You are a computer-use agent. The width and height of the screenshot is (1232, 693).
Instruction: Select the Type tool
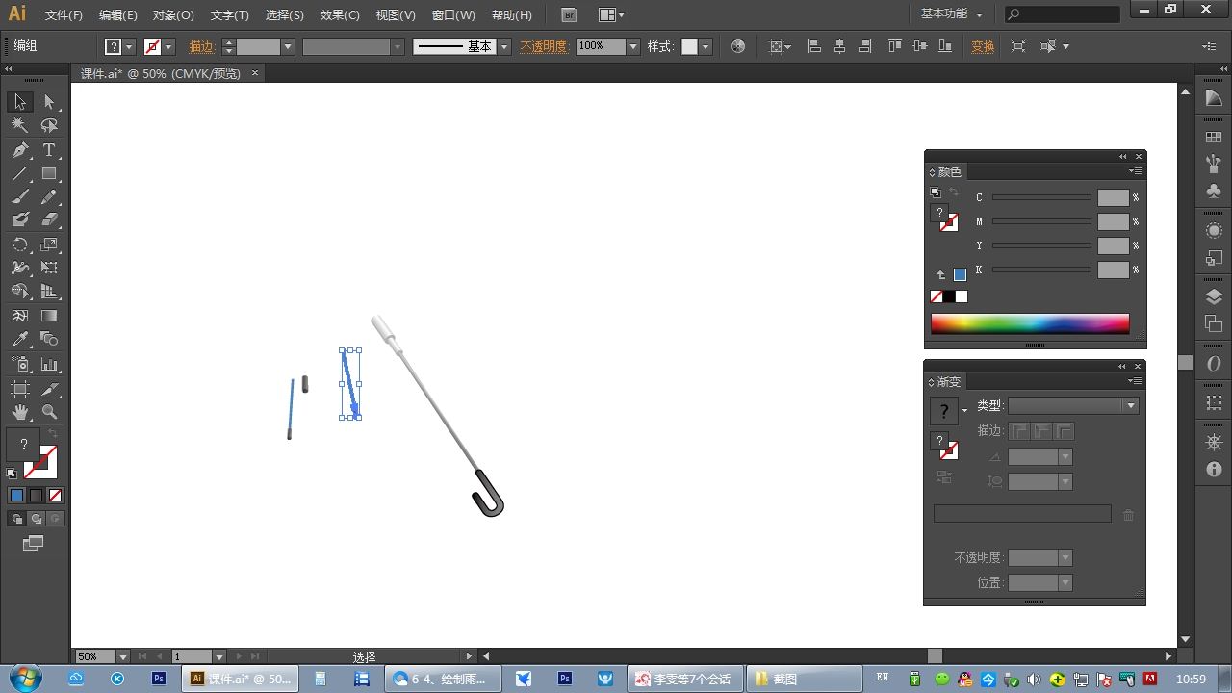click(x=49, y=150)
